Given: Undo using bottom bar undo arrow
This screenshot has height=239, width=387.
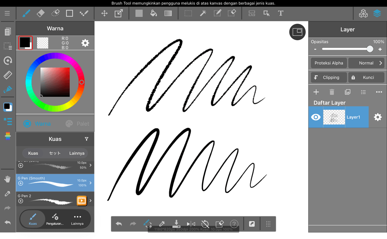Looking at the screenshot, I should coord(119,224).
